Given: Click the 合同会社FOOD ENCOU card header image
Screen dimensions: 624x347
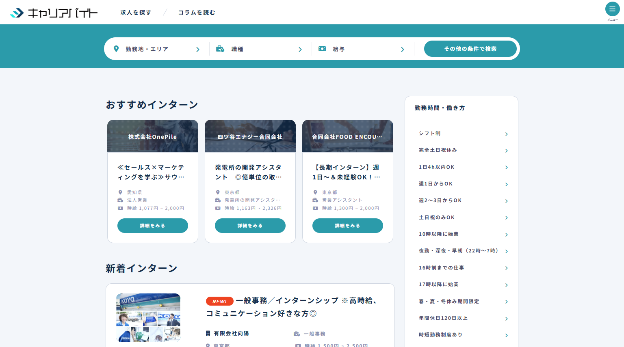Looking at the screenshot, I should point(348,136).
